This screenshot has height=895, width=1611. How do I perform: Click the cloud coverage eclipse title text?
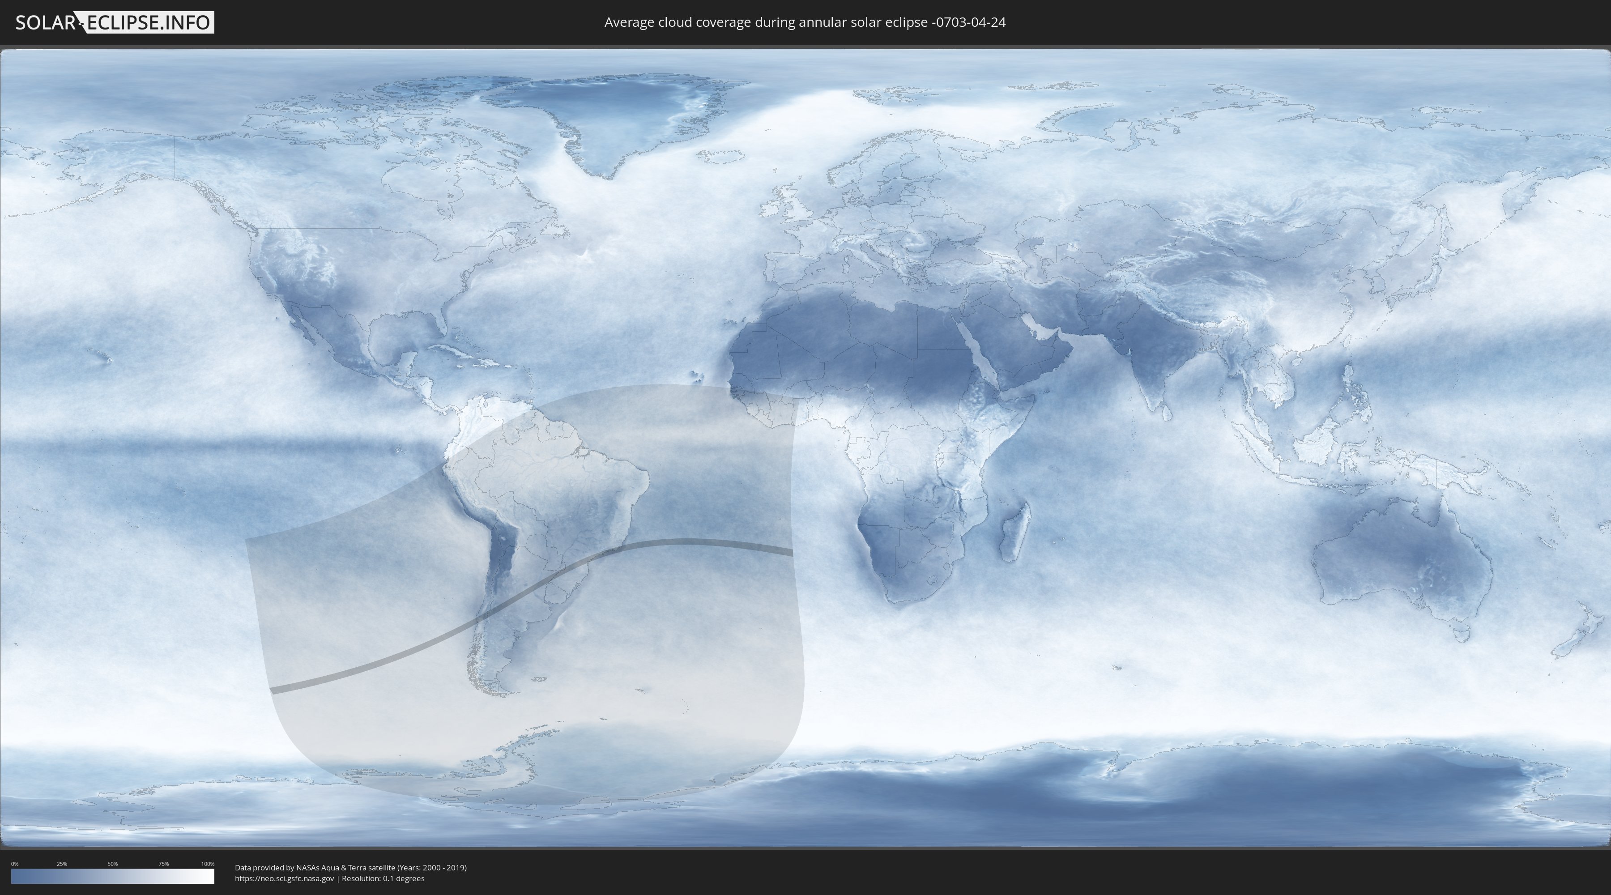coord(805,22)
